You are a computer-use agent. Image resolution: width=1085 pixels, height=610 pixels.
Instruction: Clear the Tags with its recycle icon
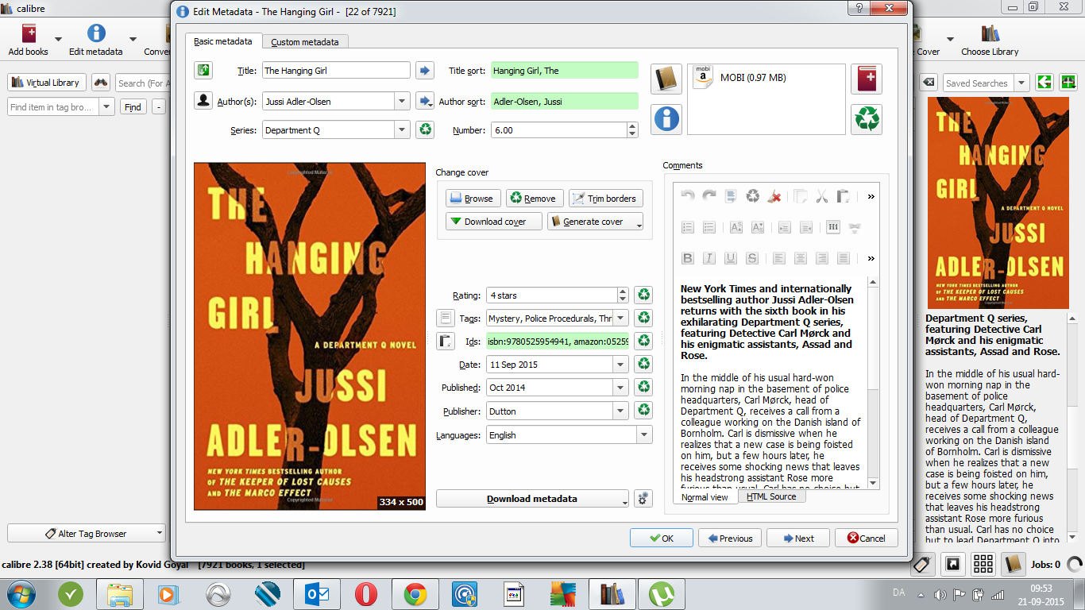coord(643,319)
